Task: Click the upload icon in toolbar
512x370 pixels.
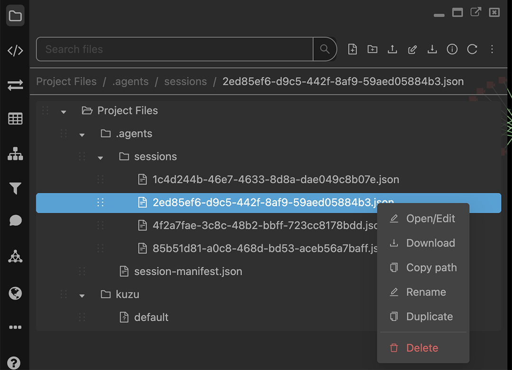Action: pyautogui.click(x=392, y=49)
